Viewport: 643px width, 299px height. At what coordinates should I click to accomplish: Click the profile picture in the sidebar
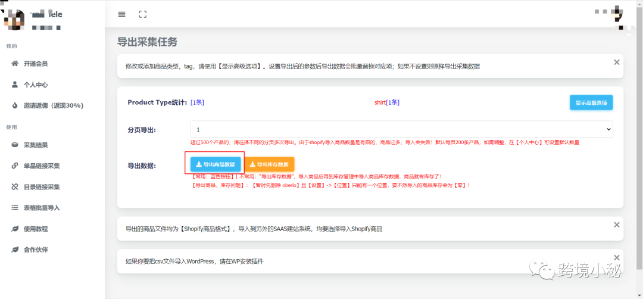[14, 18]
